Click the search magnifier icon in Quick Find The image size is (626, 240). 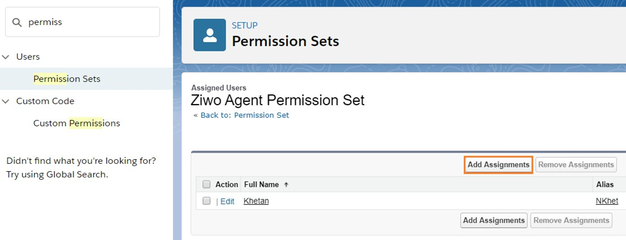[x=17, y=22]
